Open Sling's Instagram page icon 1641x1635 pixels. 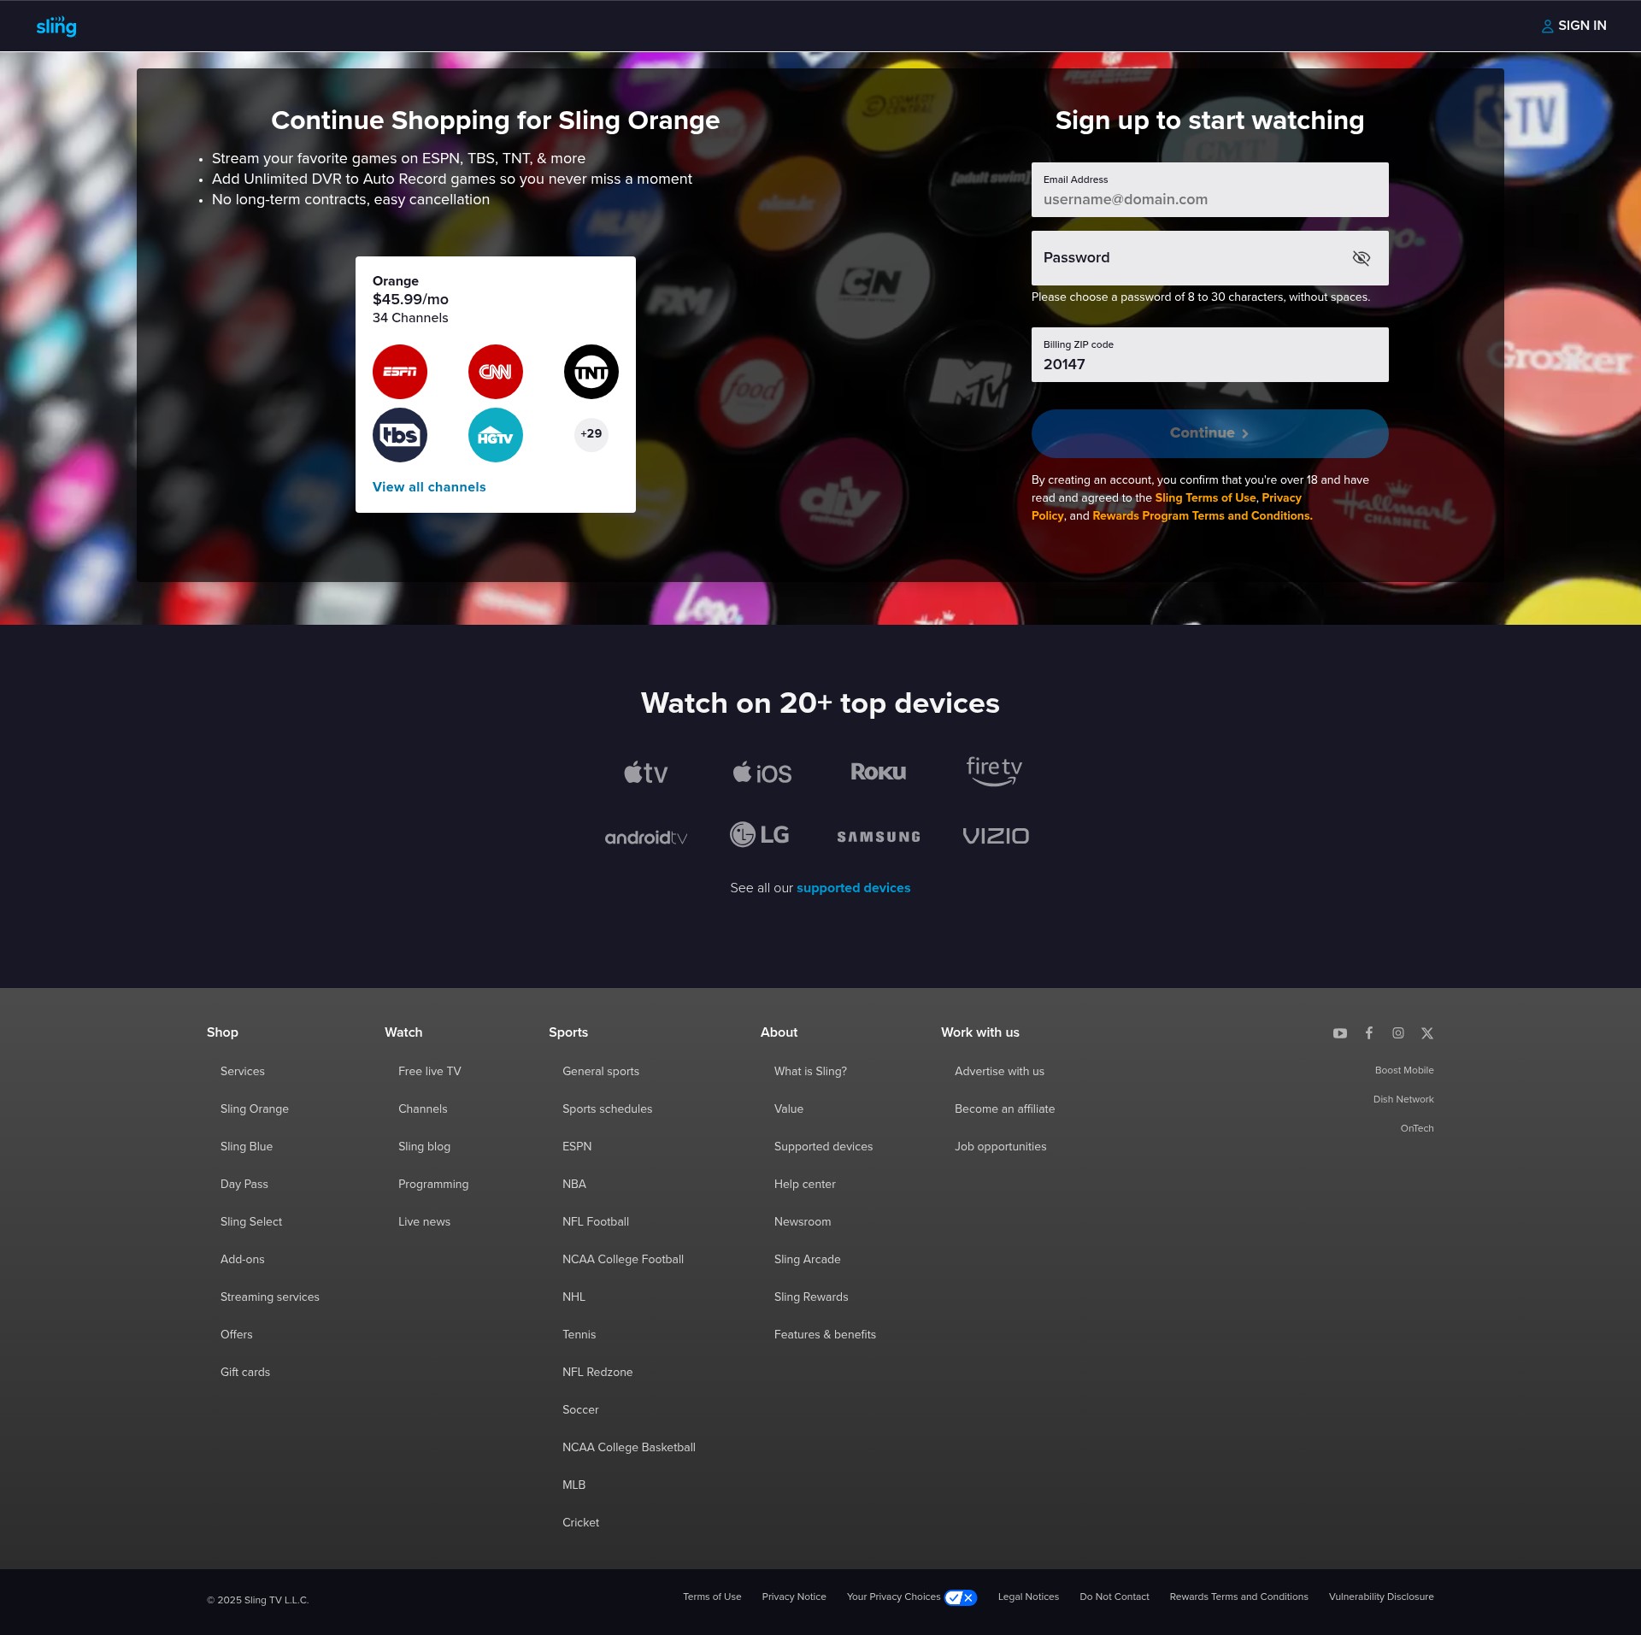pyautogui.click(x=1398, y=1033)
